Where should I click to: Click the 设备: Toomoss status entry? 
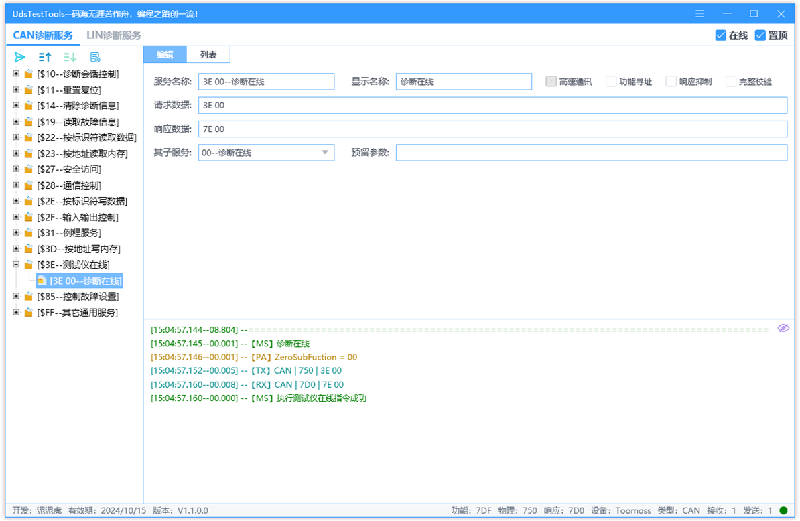tap(621, 510)
